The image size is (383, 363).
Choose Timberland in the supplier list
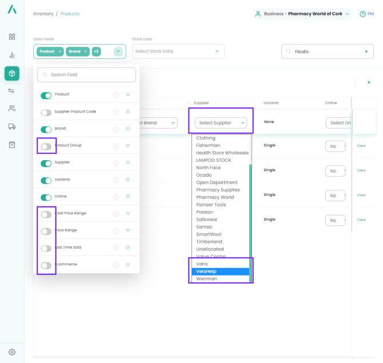click(209, 242)
